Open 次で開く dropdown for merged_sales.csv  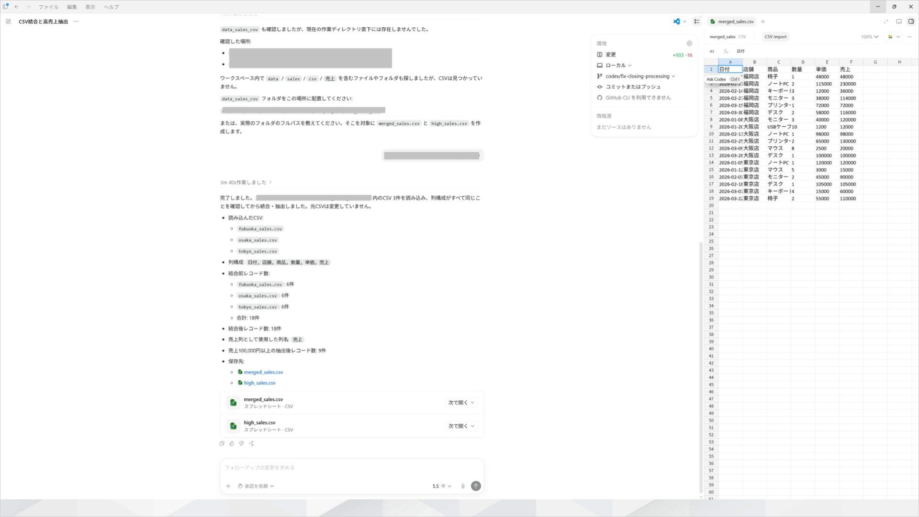click(x=461, y=403)
